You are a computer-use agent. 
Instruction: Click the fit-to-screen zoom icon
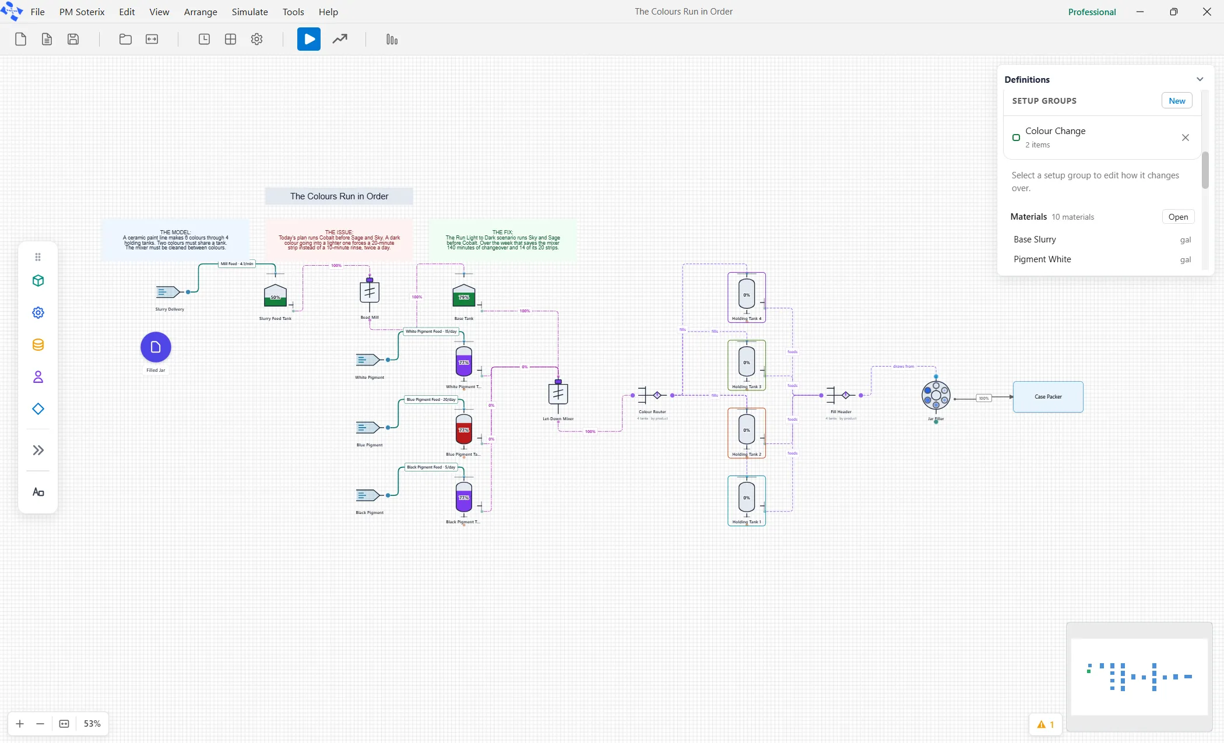pyautogui.click(x=64, y=724)
